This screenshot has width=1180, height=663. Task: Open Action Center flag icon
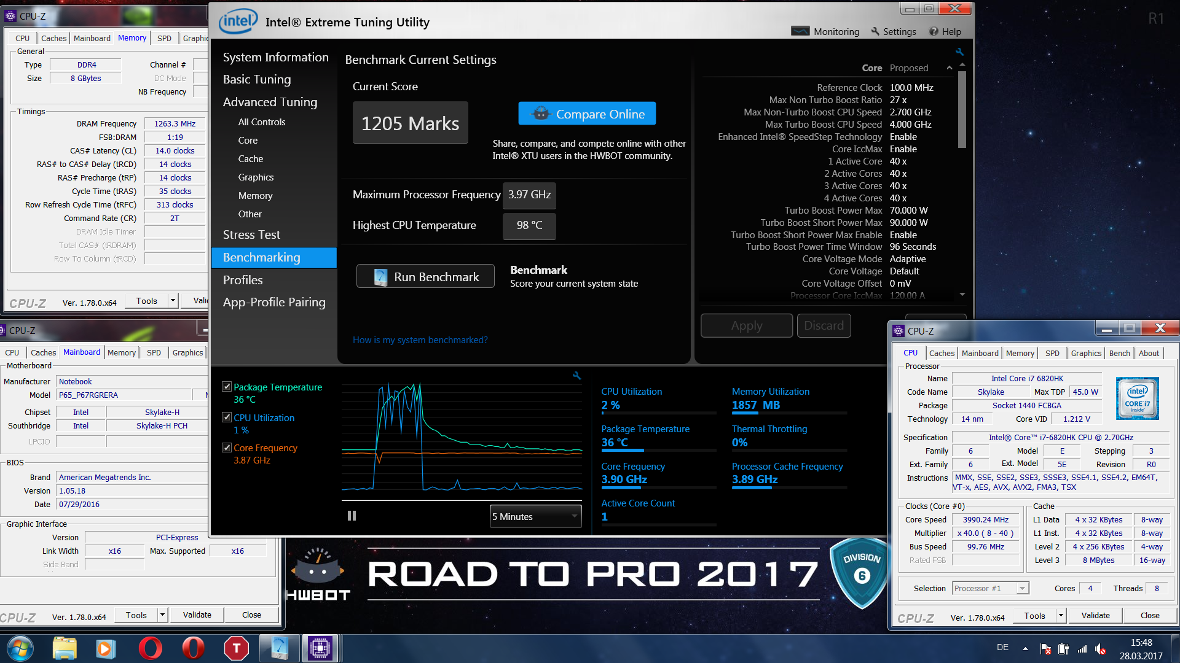(x=1045, y=649)
